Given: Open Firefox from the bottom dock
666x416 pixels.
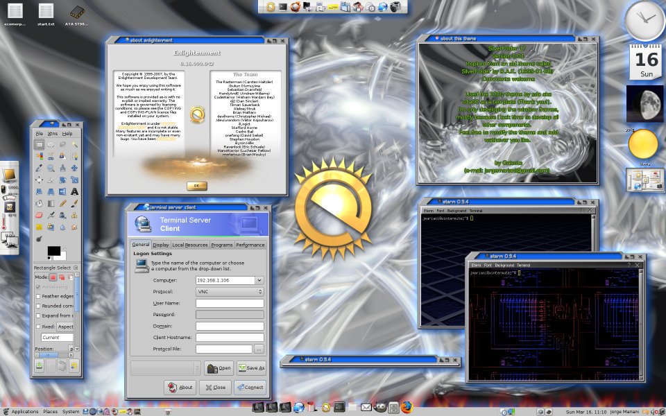Looking at the screenshot, I should (407, 407).
